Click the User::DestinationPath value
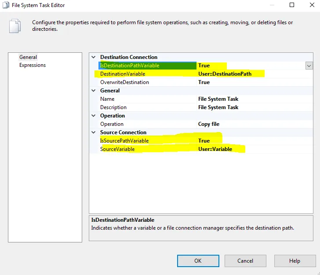The height and width of the screenshot is (275, 320). 225,74
